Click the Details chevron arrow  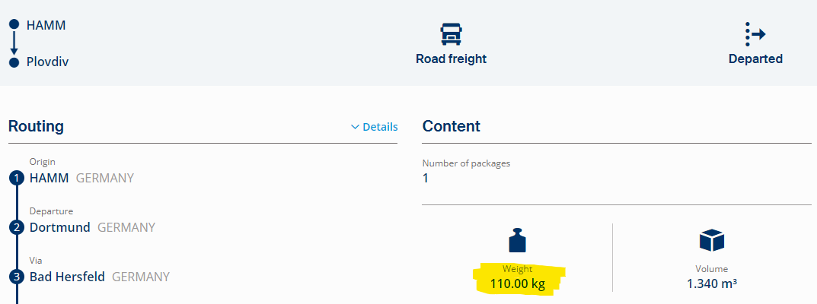tap(355, 127)
